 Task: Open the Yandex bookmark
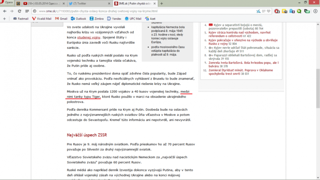point(114,18)
